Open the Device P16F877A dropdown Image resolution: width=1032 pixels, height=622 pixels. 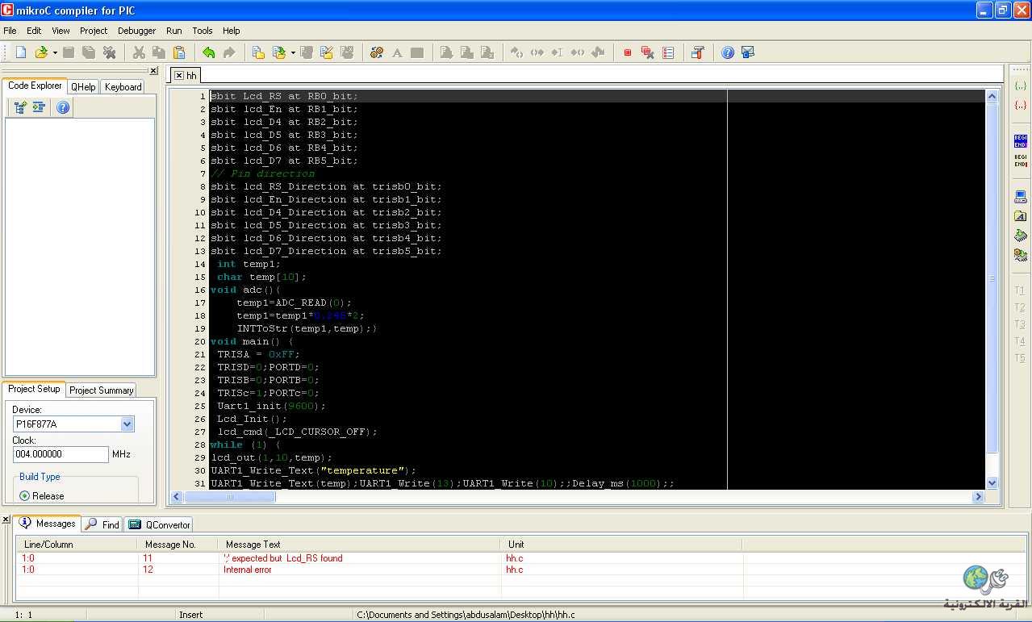pyautogui.click(x=127, y=424)
